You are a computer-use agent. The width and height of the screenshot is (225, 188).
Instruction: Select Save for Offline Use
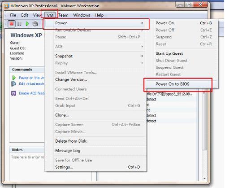pos(95,160)
